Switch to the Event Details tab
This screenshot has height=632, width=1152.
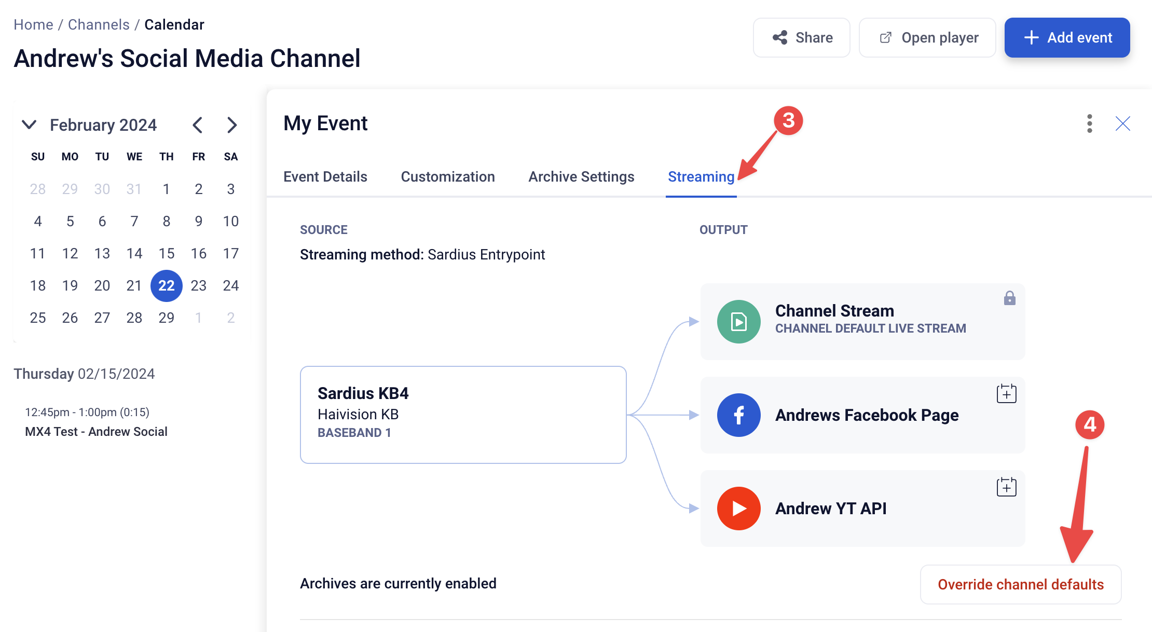click(325, 177)
